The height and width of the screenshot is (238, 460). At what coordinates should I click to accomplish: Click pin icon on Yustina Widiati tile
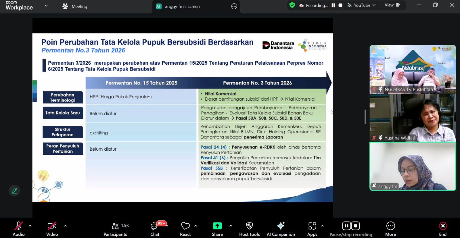(380, 138)
